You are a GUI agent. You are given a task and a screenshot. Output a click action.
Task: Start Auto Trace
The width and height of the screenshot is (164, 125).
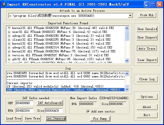pyautogui.click(x=147, y=48)
